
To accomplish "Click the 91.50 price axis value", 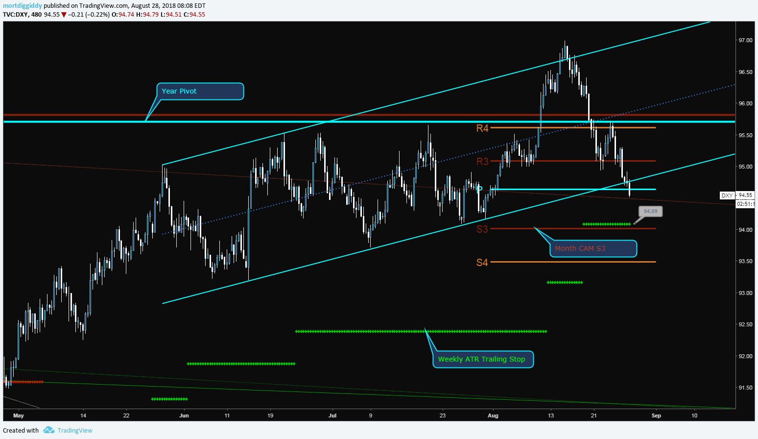I will [746, 388].
